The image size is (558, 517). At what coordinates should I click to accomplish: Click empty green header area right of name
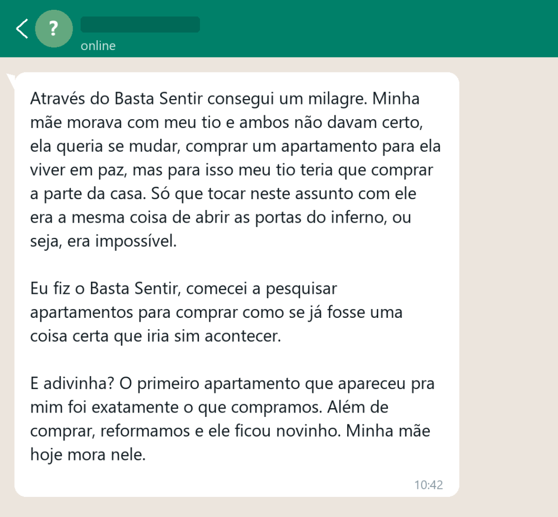377,28
